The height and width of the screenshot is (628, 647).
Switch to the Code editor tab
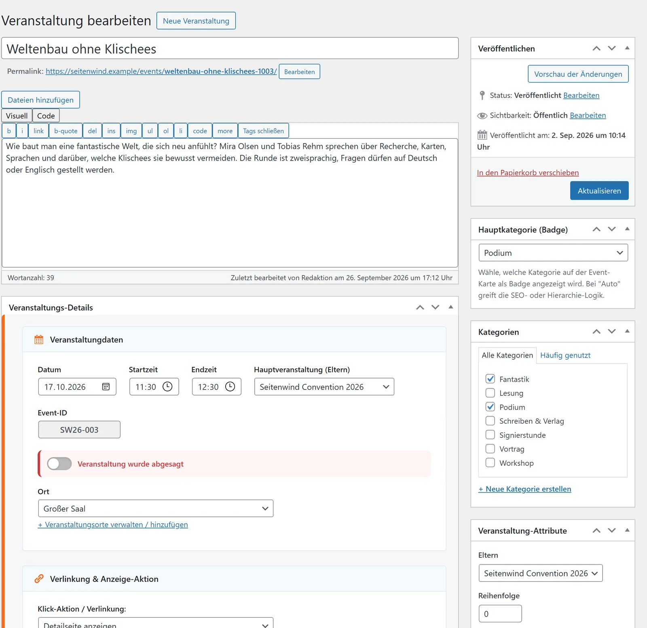pos(46,116)
